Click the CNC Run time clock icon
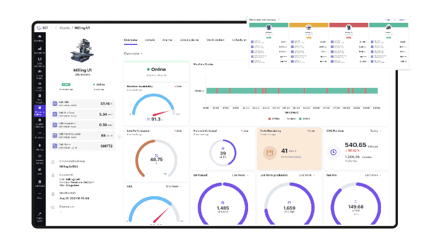The height and width of the screenshot is (240, 426). tap(334, 152)
